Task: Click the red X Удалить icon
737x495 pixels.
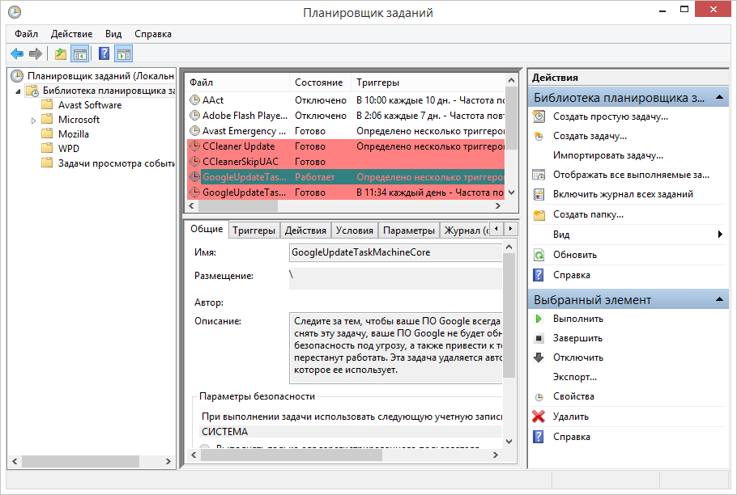Action: [539, 417]
